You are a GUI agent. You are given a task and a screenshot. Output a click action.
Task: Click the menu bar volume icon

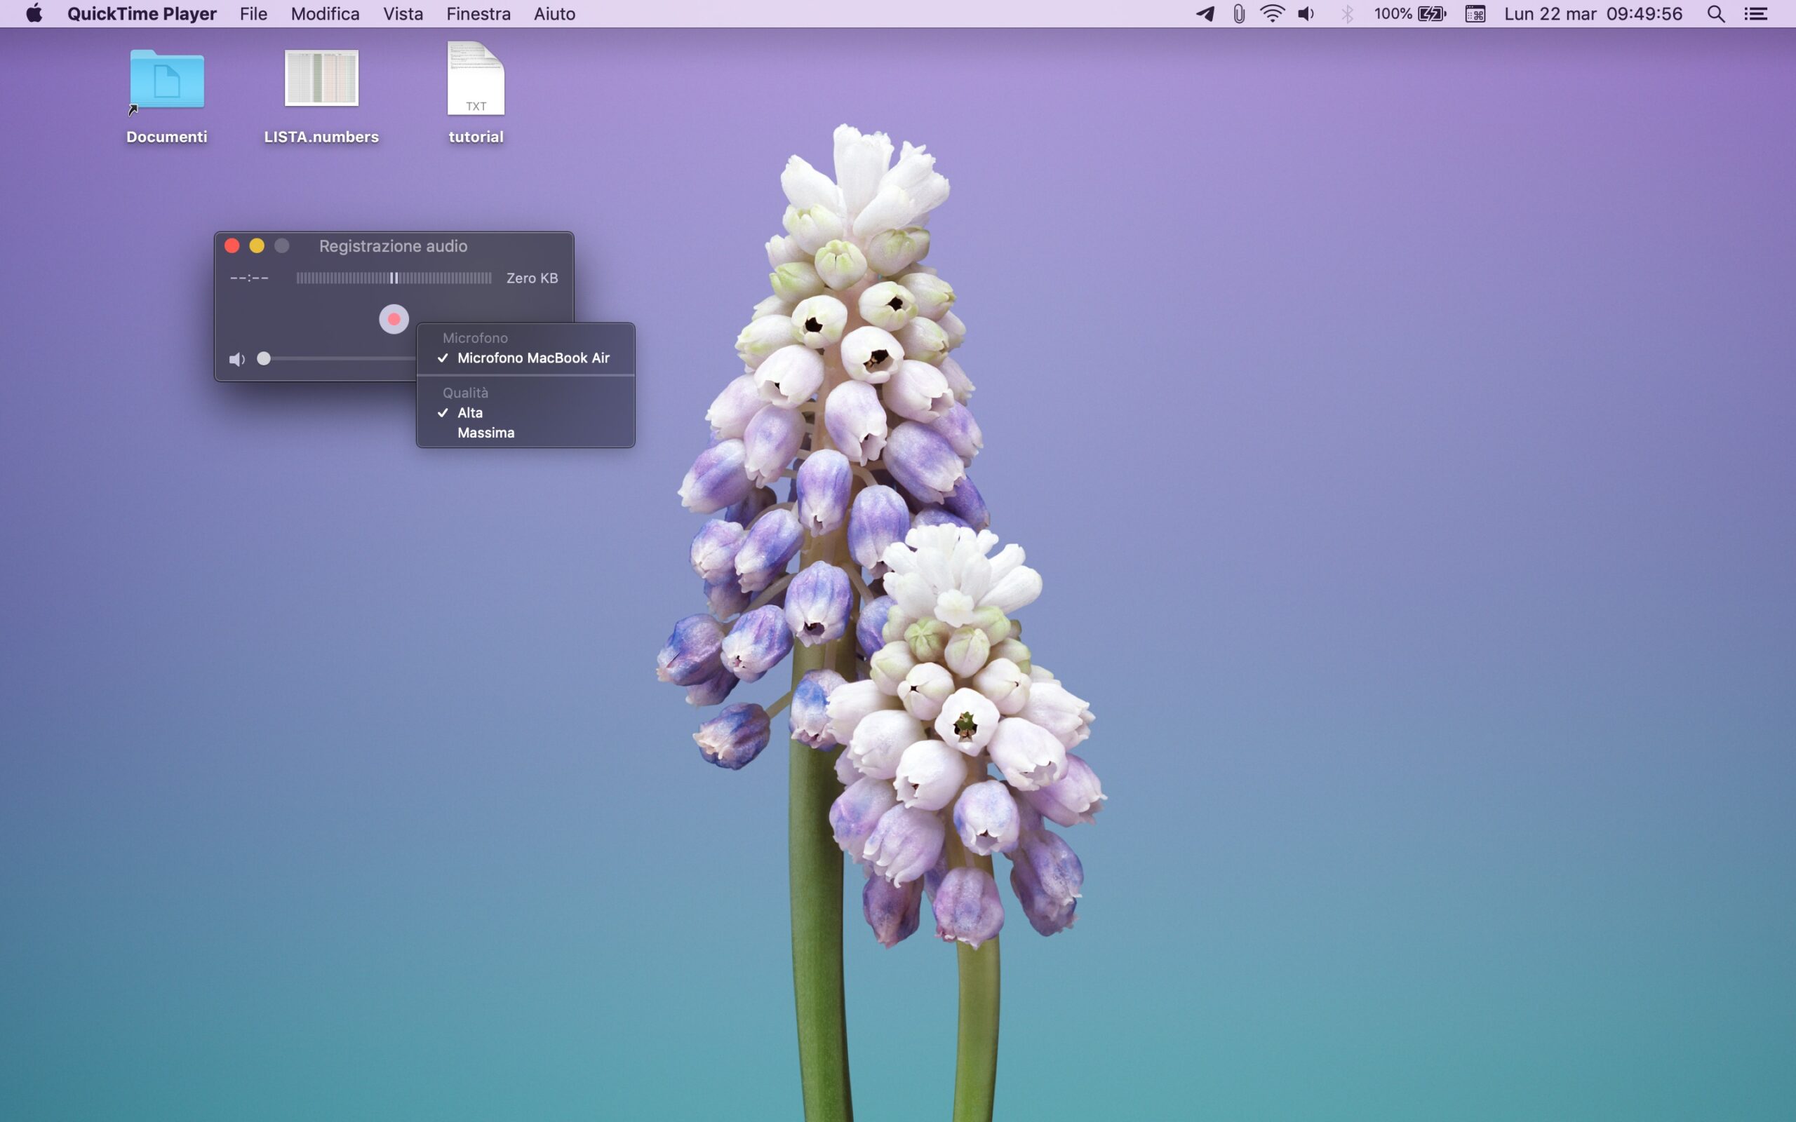1306,14
